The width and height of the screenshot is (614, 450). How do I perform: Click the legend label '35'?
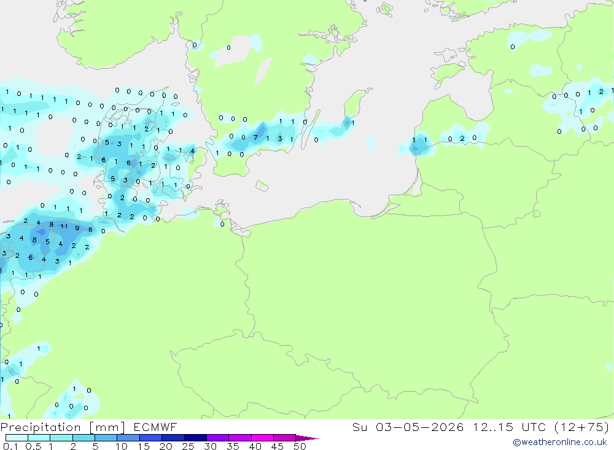(233, 446)
